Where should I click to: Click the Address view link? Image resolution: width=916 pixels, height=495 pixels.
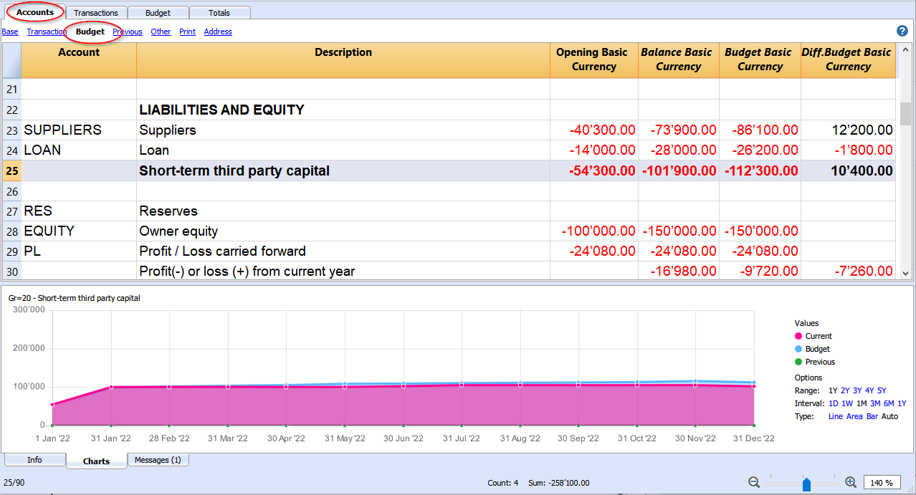click(218, 32)
